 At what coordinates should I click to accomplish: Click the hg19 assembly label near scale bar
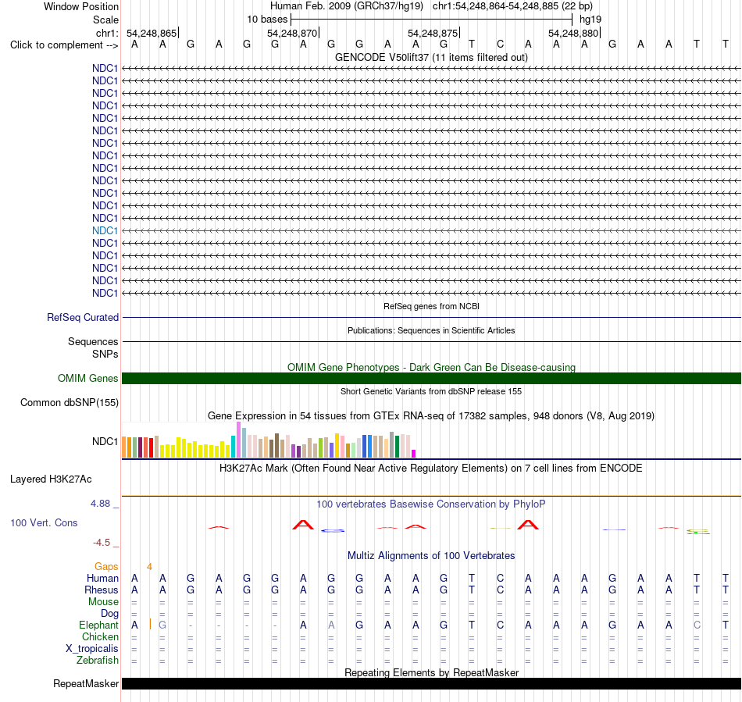tap(590, 20)
